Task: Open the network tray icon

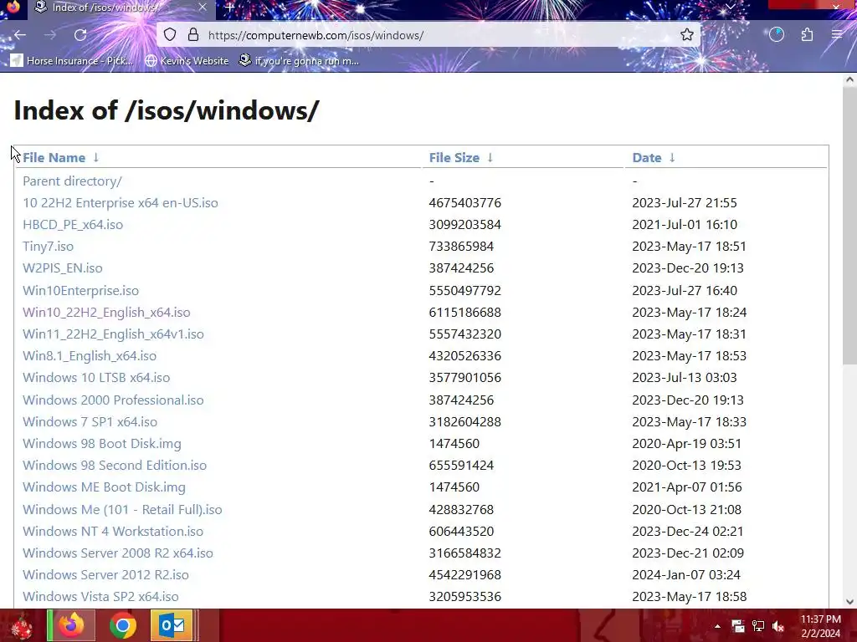Action: tap(758, 626)
